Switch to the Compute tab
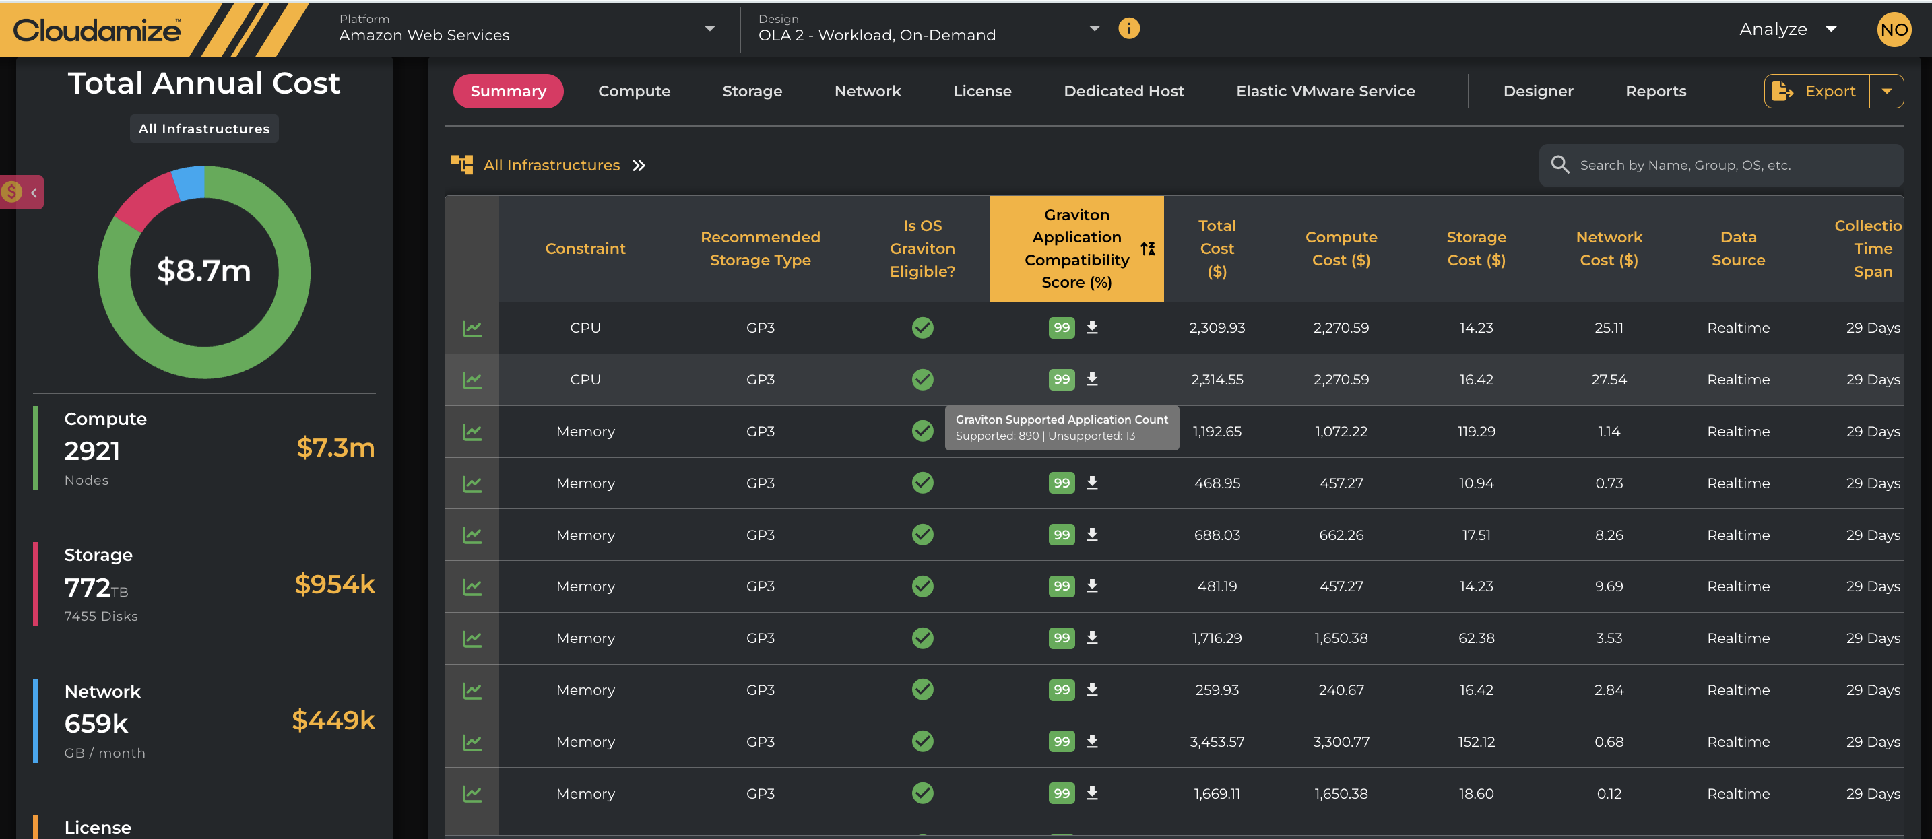The width and height of the screenshot is (1932, 839). coord(634,92)
